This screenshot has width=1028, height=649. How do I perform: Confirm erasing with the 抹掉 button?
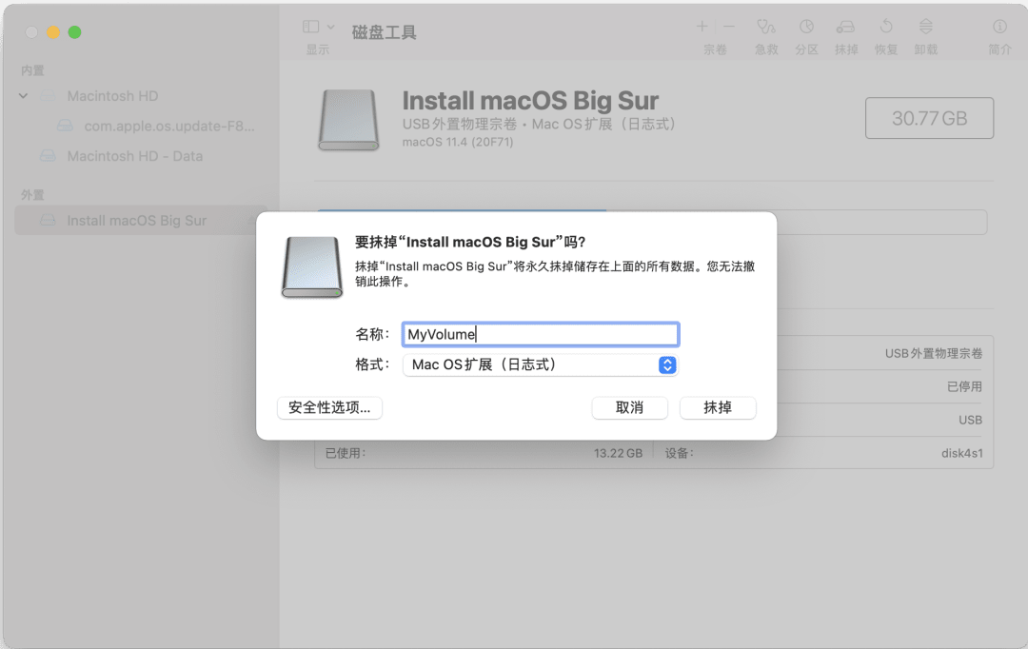pos(718,407)
